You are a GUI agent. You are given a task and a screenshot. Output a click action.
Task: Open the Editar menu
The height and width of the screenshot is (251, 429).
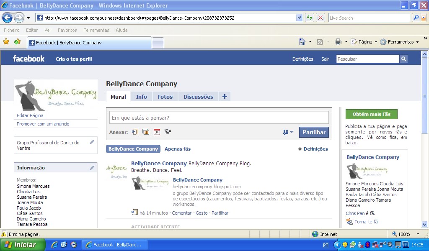(32, 30)
